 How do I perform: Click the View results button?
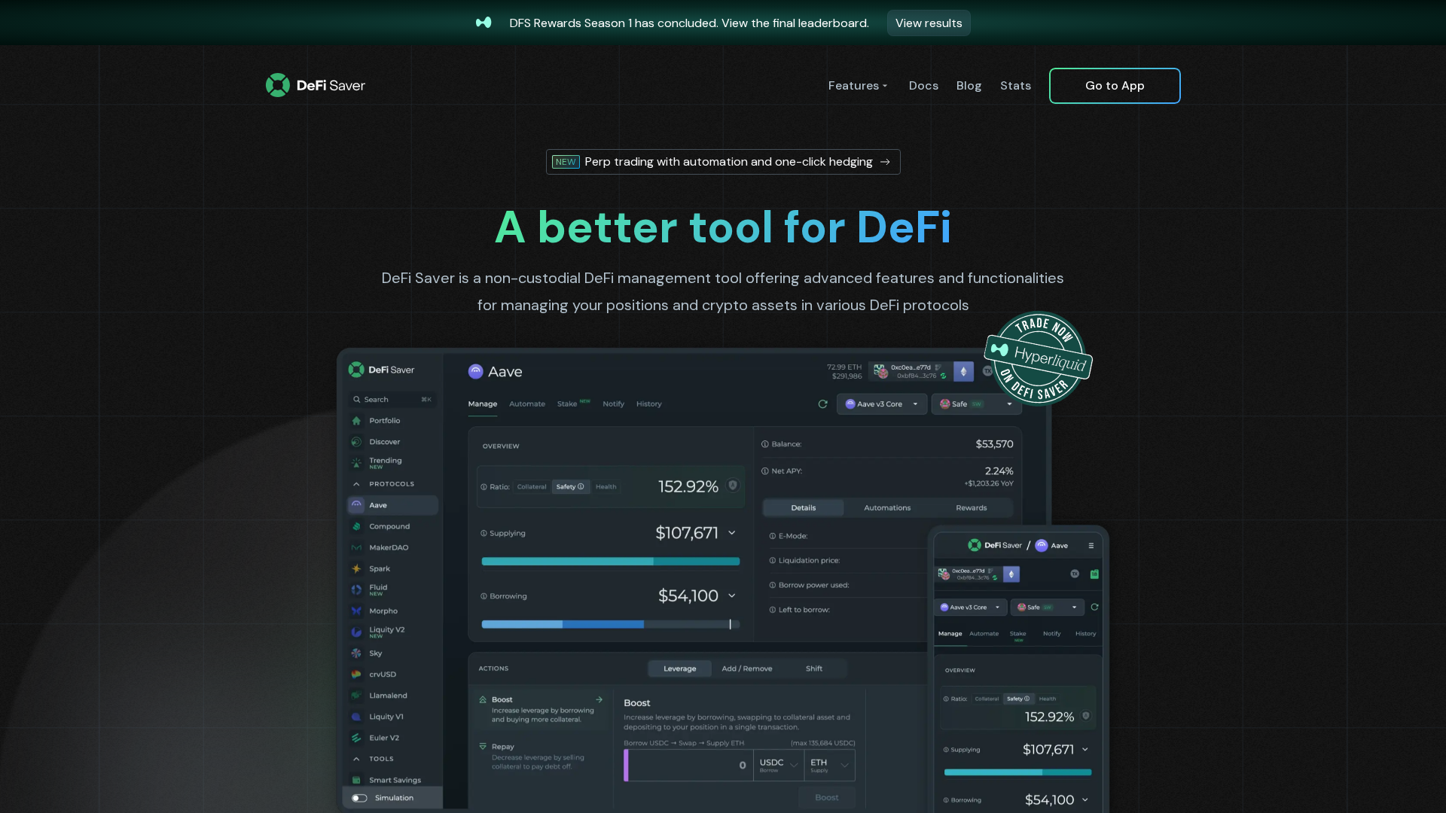coord(929,23)
